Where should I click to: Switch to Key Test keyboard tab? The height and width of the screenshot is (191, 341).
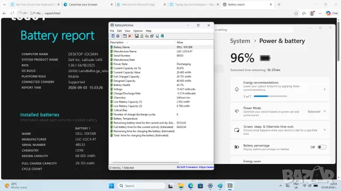point(35,5)
